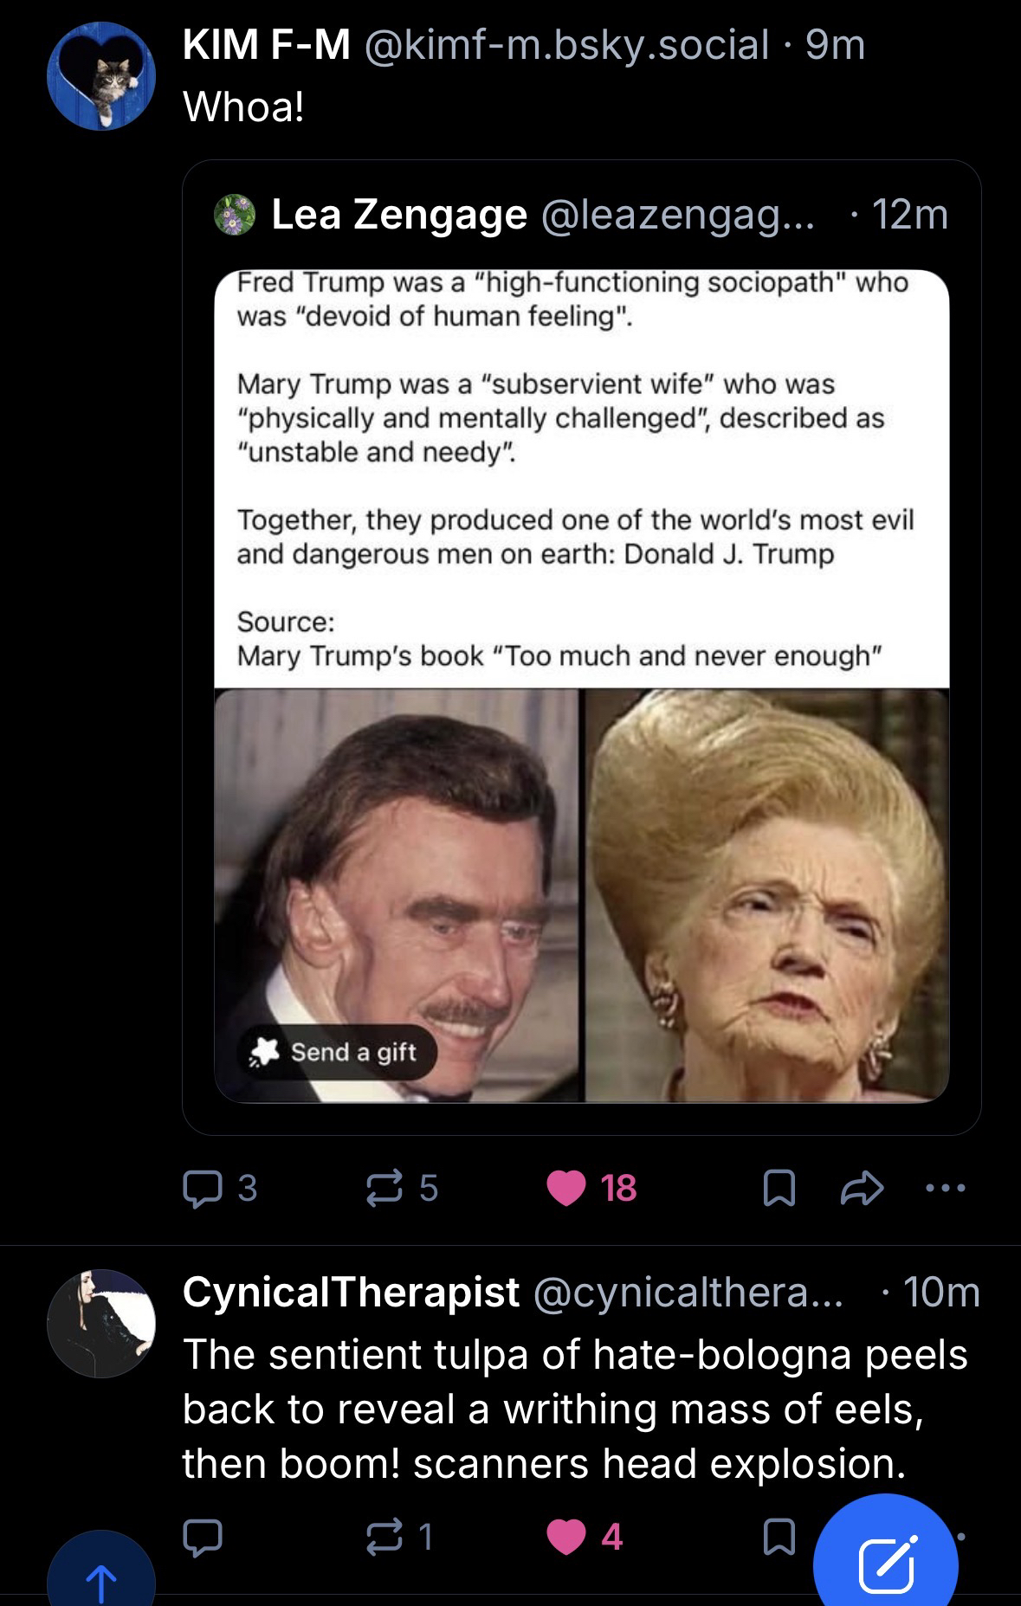The image size is (1021, 1606).
Task: Toggle like on post with 18 likes
Action: click(568, 1188)
